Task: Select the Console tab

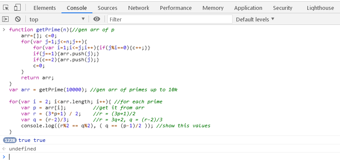Action: [77, 8]
